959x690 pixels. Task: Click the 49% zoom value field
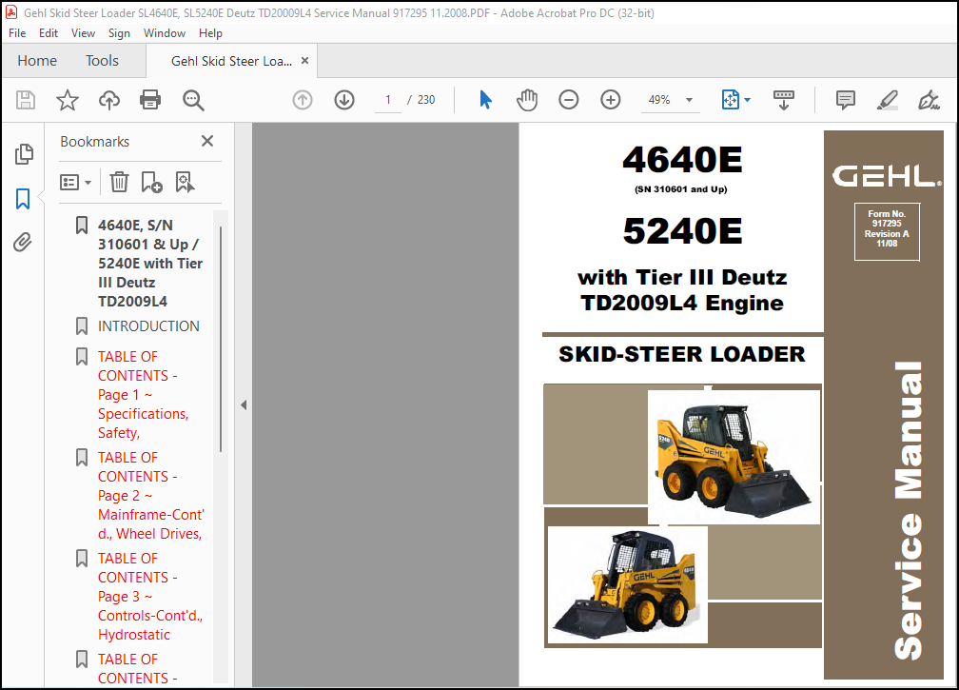(x=659, y=100)
